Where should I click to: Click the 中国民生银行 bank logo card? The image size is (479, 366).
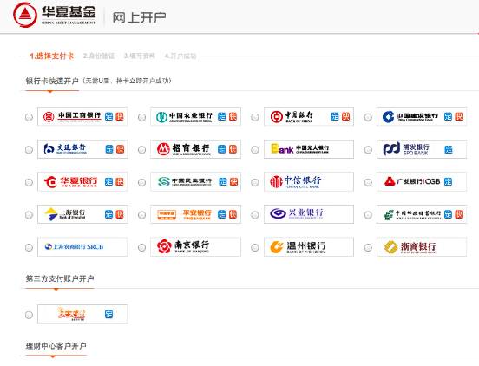pyautogui.click(x=195, y=181)
